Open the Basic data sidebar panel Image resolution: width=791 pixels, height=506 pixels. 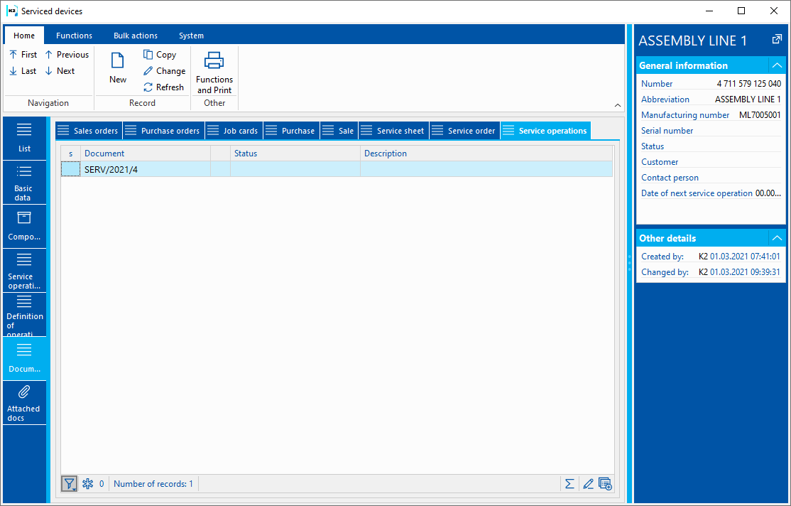24,183
